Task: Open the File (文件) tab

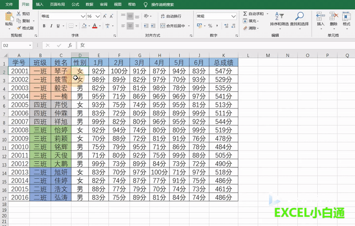Action: (x=9, y=4)
